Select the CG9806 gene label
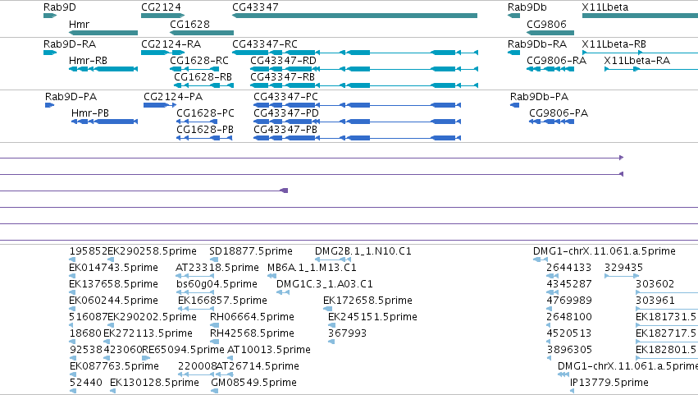The height and width of the screenshot is (395, 698). (546, 24)
